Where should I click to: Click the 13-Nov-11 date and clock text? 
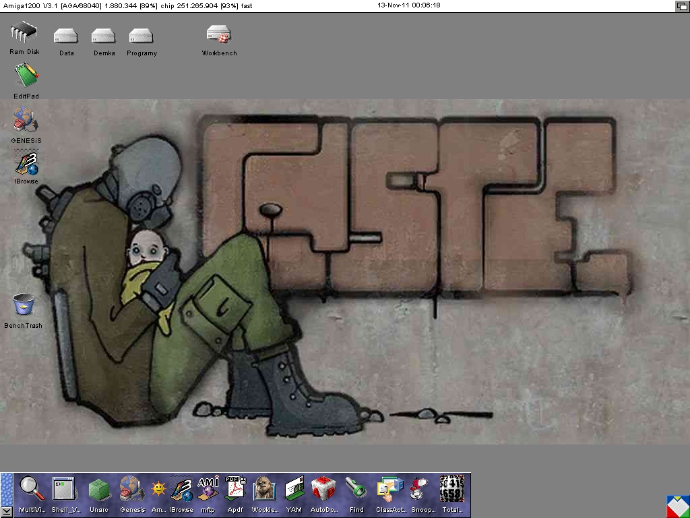(409, 5)
